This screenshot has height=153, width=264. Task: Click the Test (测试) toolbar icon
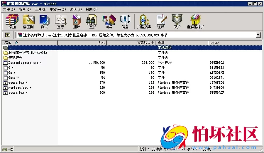45,21
